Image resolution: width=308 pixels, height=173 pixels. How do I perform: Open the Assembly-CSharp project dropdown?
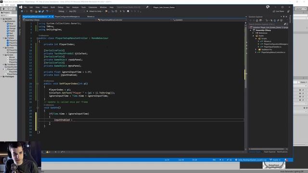[x=60, y=20]
